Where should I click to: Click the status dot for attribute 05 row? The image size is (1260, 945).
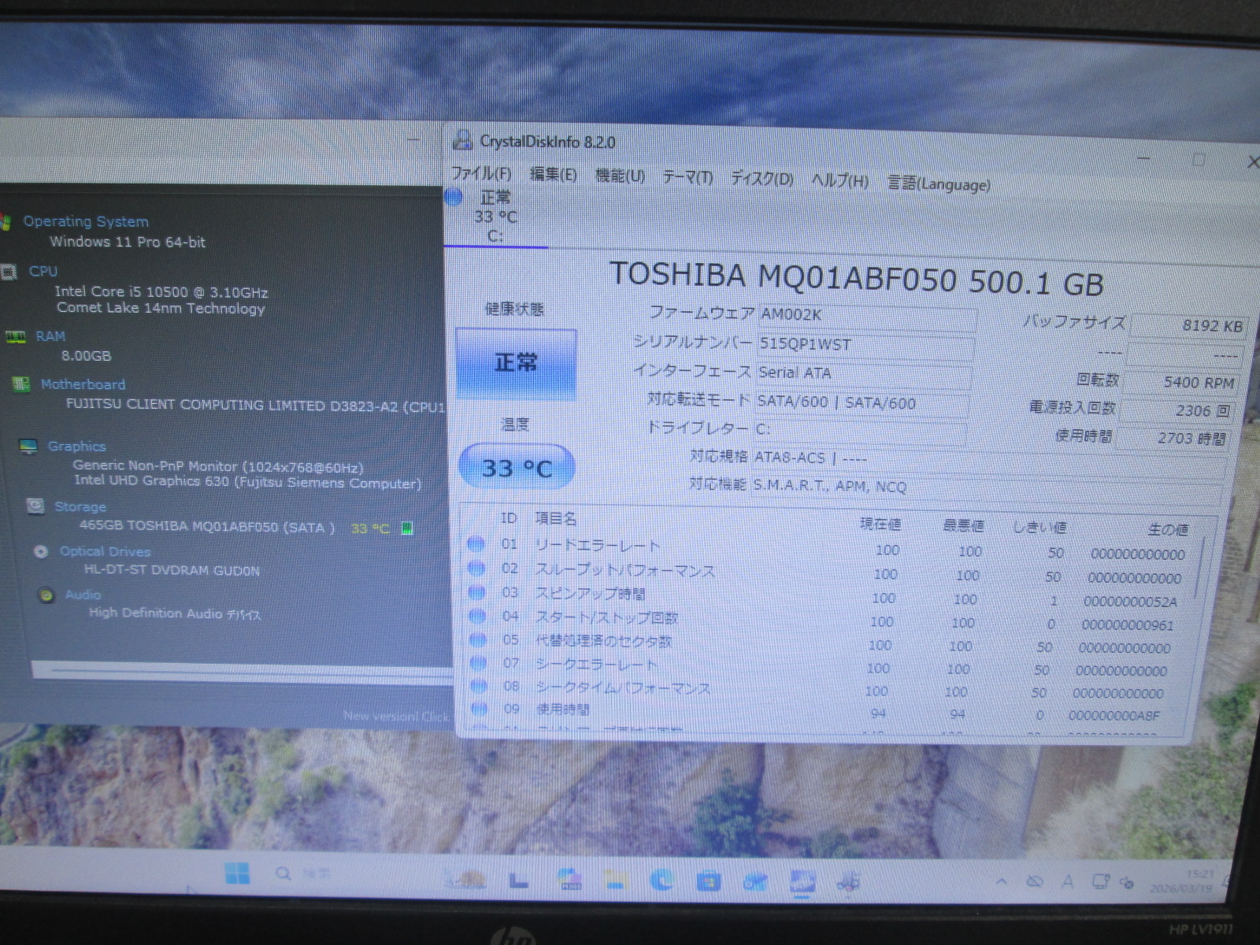476,639
